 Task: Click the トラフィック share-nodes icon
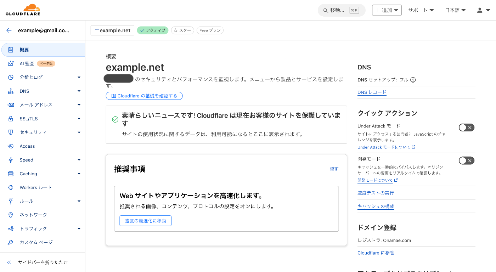pos(11,228)
